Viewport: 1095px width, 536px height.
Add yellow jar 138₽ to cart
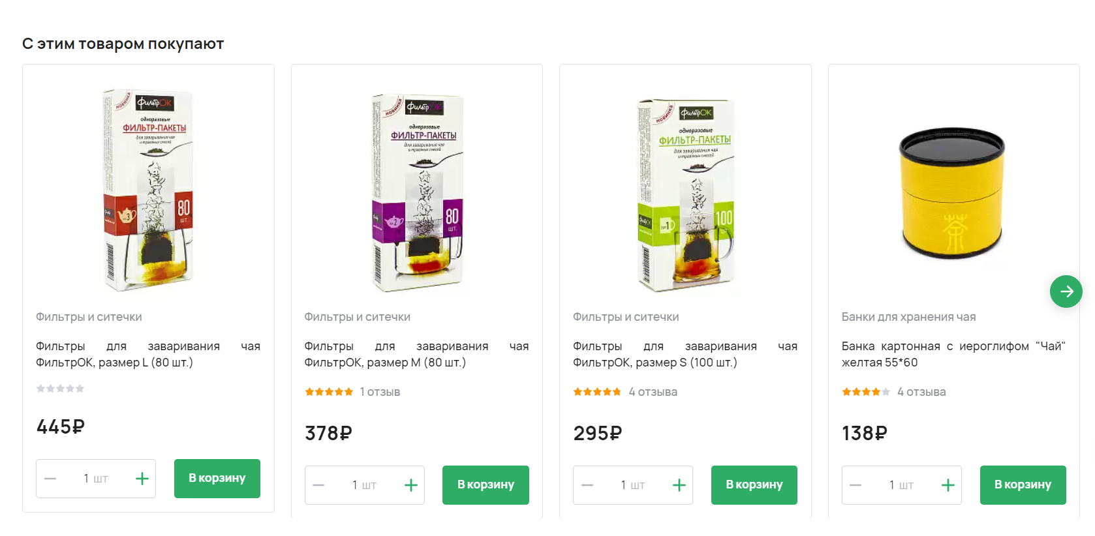[x=1023, y=485]
